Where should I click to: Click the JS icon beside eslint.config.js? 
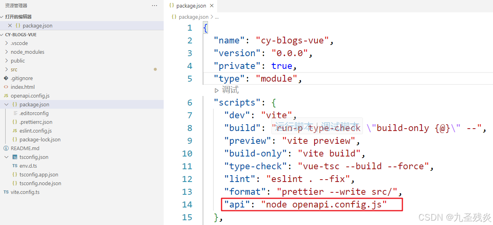15,131
